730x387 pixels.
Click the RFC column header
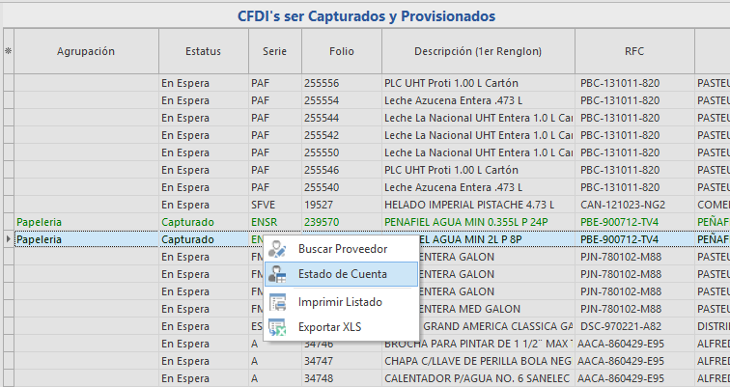(x=634, y=51)
